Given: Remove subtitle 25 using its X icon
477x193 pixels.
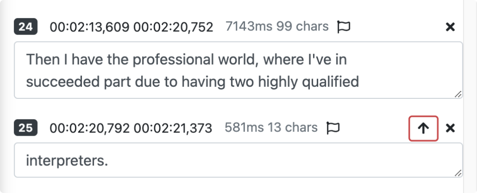Looking at the screenshot, I should coord(450,128).
